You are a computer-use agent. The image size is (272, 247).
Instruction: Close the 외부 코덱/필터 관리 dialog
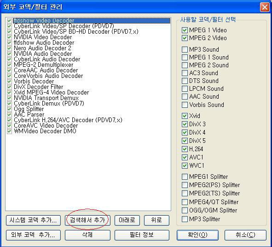coord(265,7)
